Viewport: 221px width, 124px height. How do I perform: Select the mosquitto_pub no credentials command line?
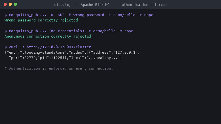click(69, 31)
